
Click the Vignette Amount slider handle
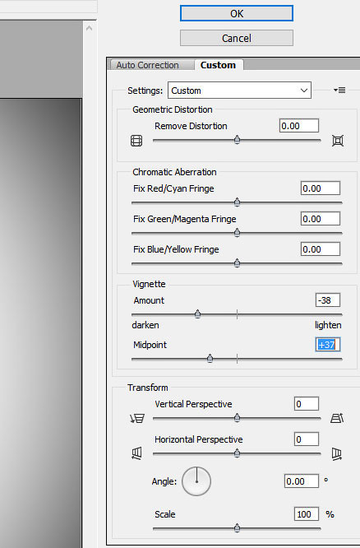tap(197, 313)
